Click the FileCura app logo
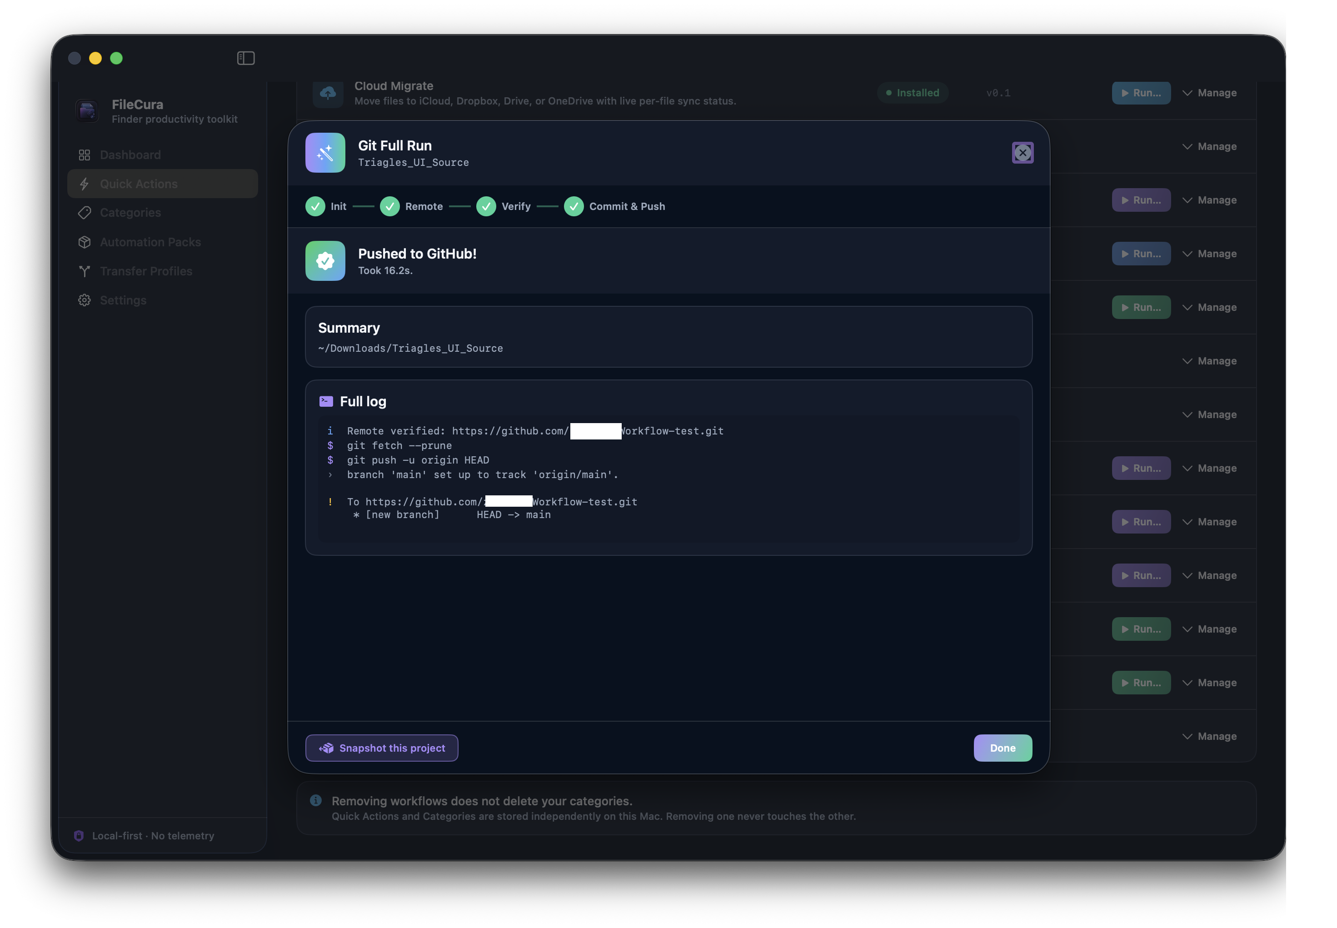 tap(88, 110)
